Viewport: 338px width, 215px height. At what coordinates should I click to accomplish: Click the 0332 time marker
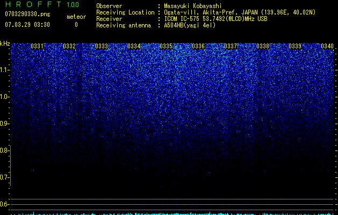69,46
